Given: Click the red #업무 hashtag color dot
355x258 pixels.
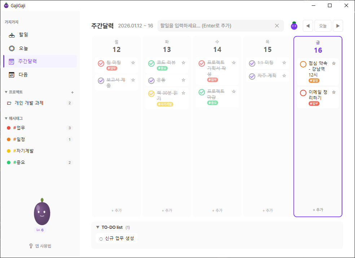Looking at the screenshot, I should coord(9,127).
